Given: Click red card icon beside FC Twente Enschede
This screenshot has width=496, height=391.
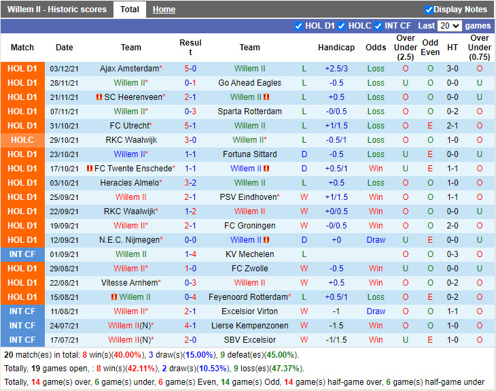Looking at the screenshot, I should point(90,169).
